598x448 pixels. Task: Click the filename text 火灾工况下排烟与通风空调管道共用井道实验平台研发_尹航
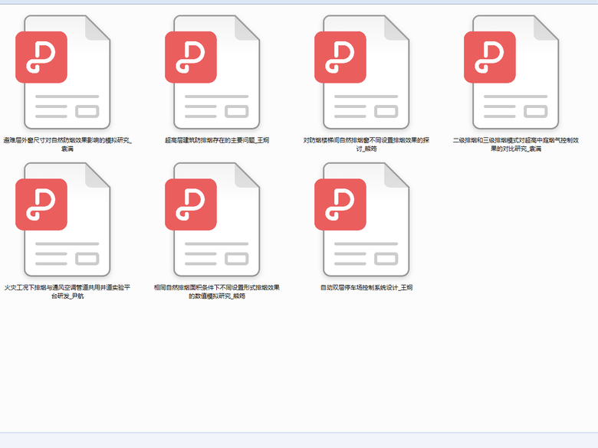click(67, 291)
